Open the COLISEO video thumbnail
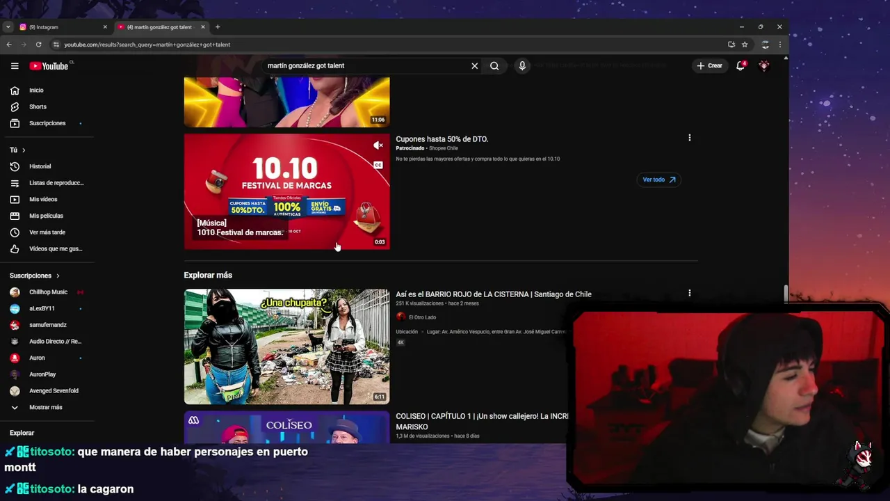The width and height of the screenshot is (890, 501). click(286, 427)
